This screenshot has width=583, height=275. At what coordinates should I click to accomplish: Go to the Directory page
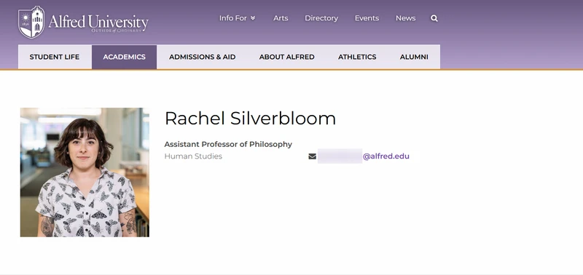321,18
